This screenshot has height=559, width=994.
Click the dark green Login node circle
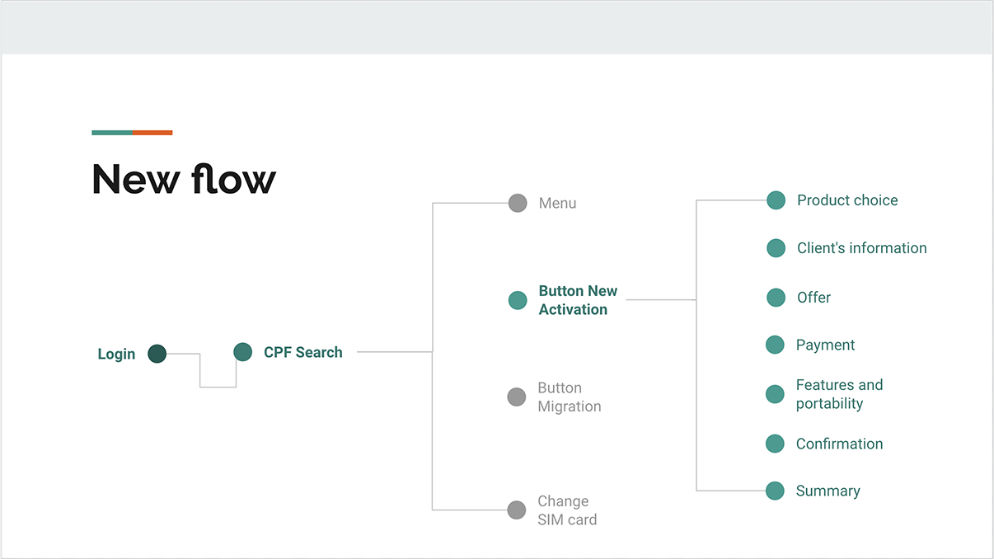coord(157,354)
